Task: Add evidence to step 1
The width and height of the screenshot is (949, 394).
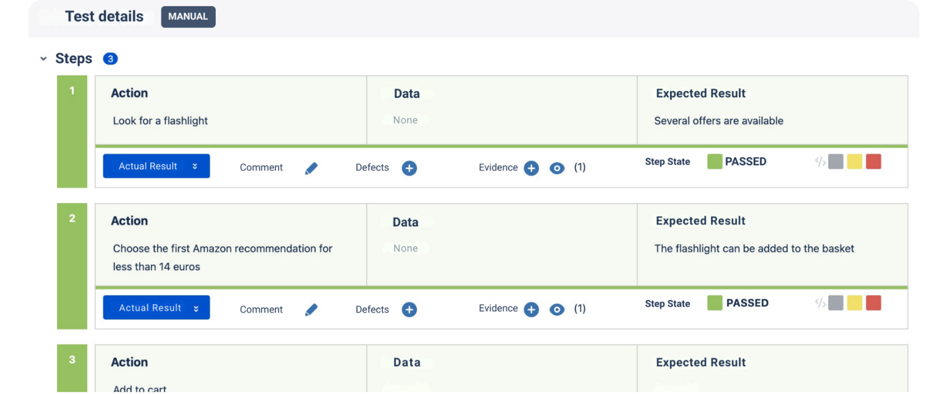Action: tap(531, 168)
